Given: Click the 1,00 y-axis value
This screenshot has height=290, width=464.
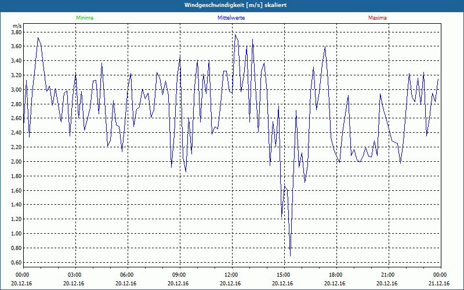Looking at the screenshot, I should tap(17, 234).
